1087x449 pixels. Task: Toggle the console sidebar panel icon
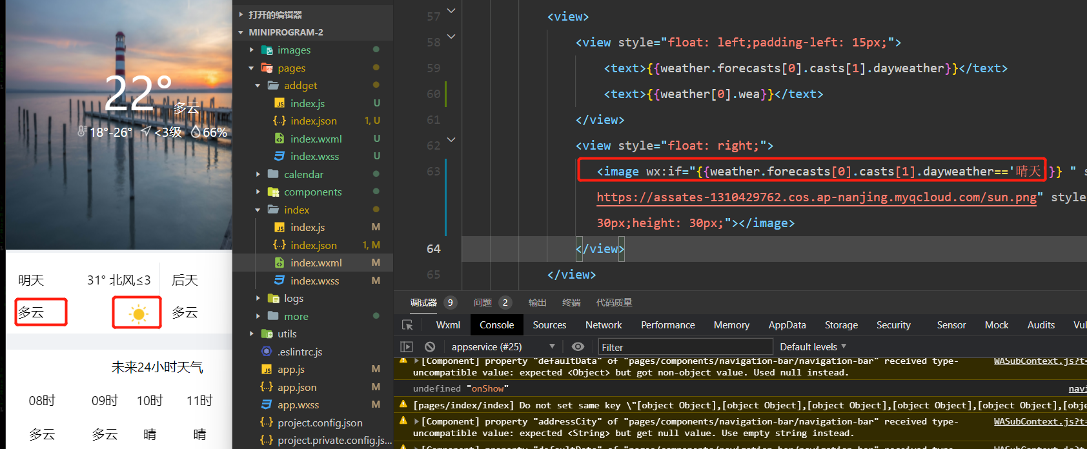pyautogui.click(x=407, y=347)
